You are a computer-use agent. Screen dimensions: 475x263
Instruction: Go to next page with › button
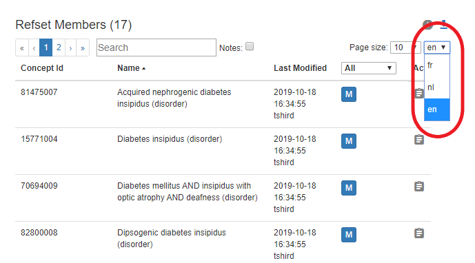click(70, 48)
